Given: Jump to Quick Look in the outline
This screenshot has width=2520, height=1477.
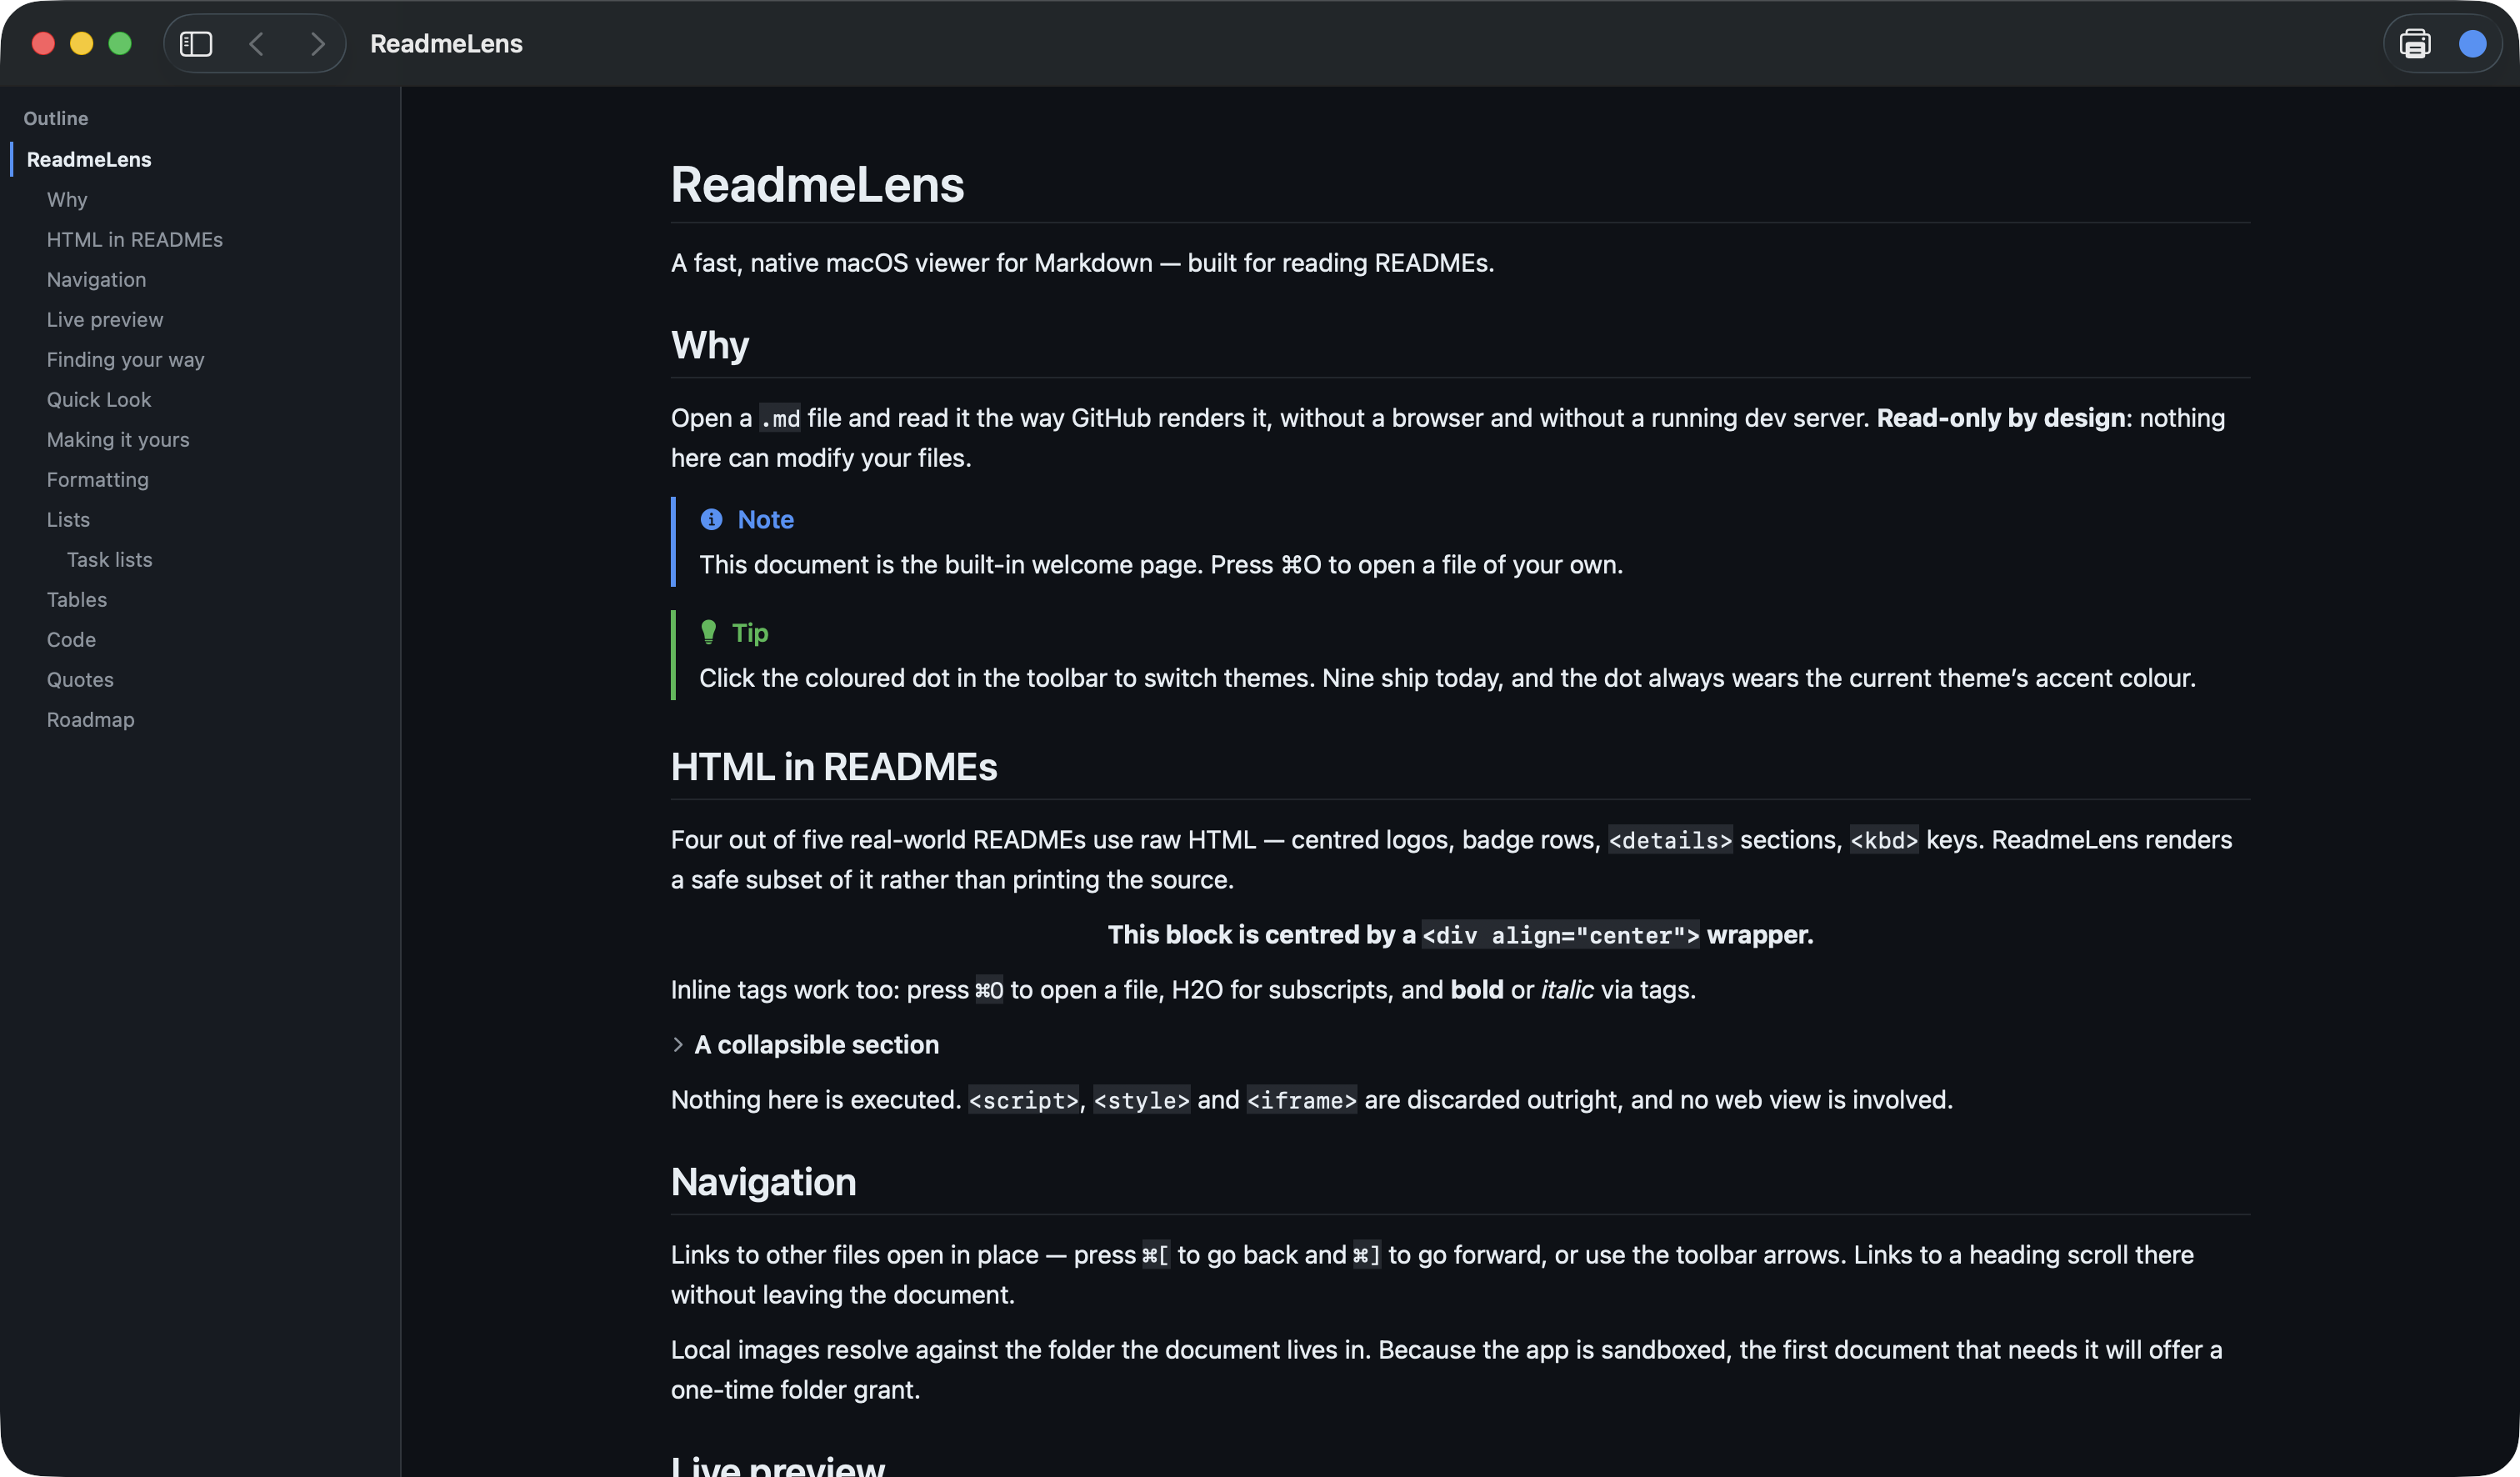Looking at the screenshot, I should click(x=99, y=399).
